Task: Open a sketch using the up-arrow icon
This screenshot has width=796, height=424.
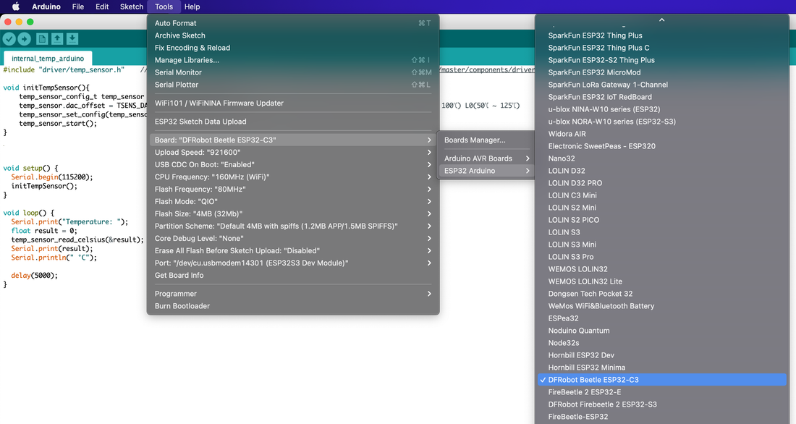Action: [x=58, y=39]
